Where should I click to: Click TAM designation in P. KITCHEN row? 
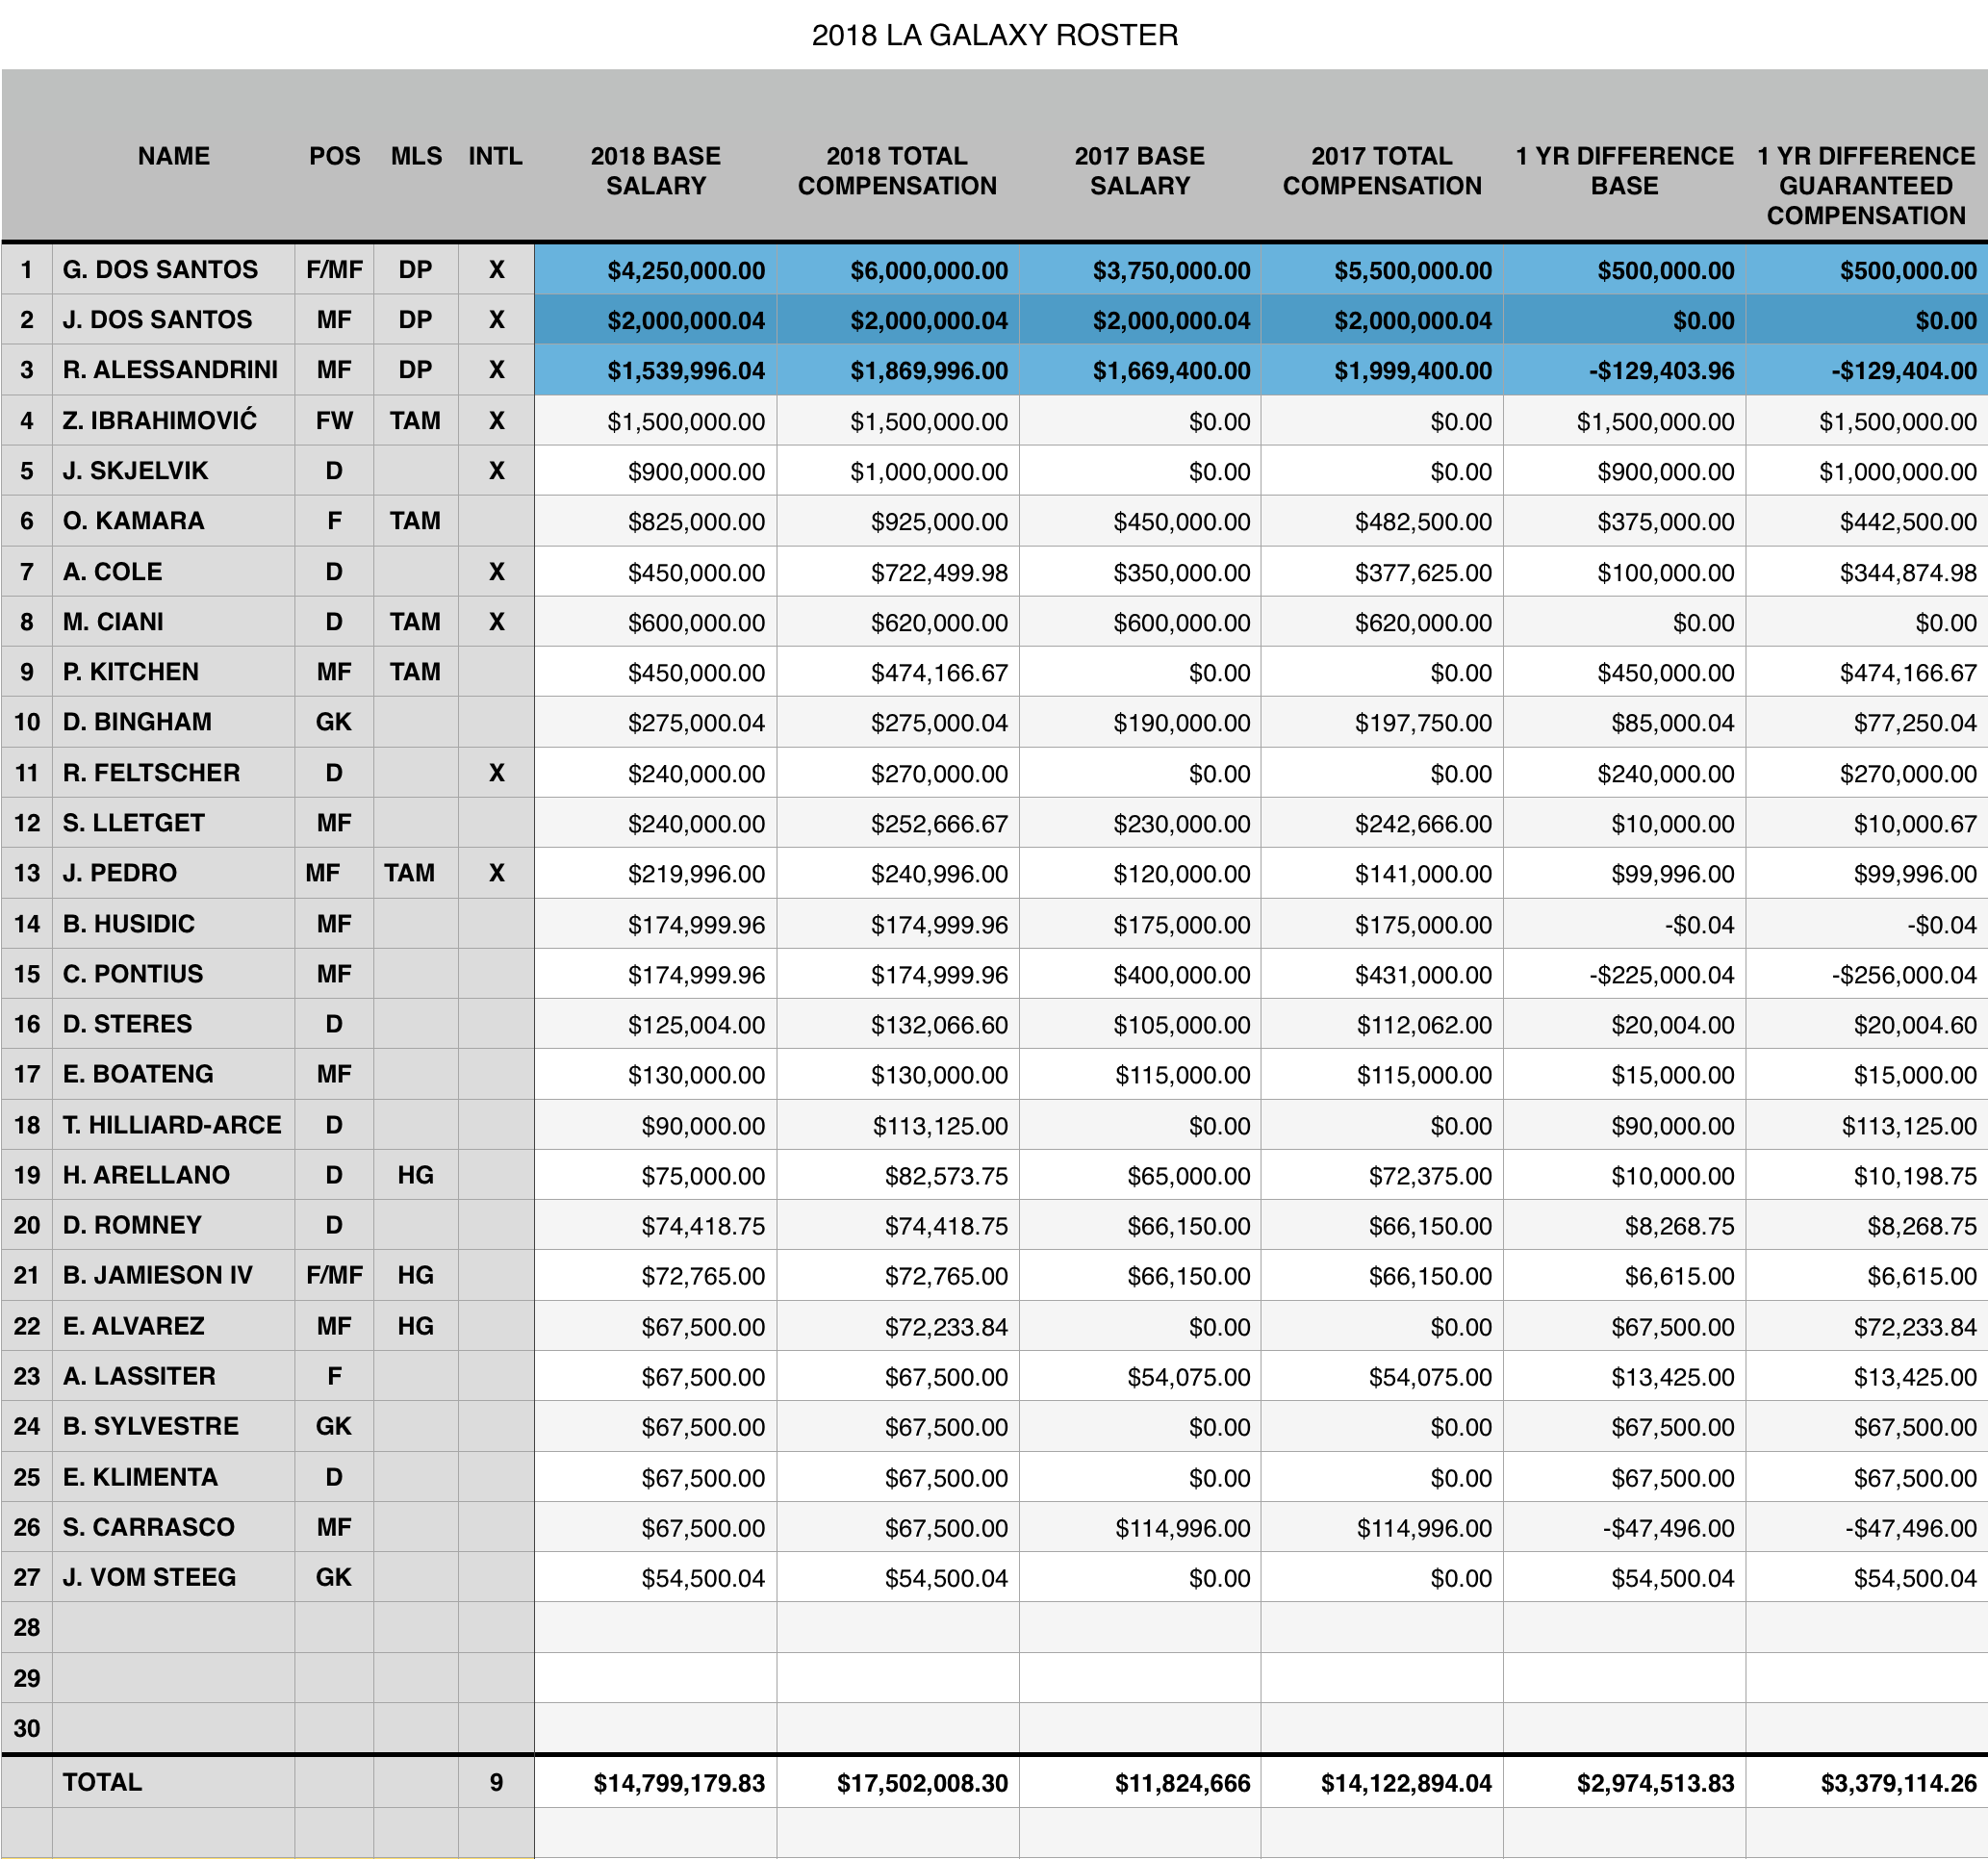(416, 672)
